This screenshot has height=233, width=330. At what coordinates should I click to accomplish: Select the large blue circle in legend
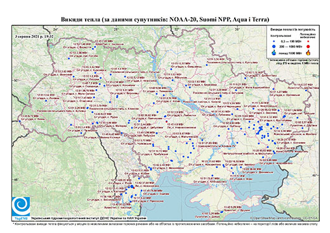(x=274, y=46)
